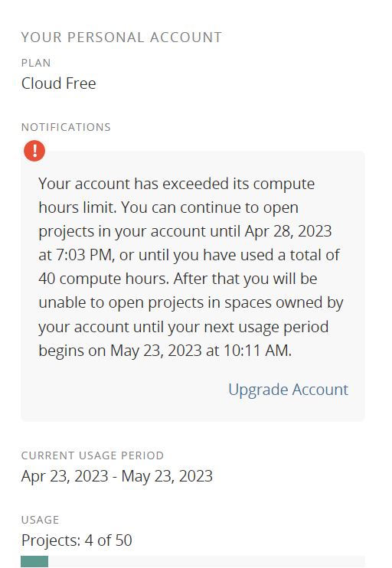Click the Projects usage progress bar

(193, 561)
